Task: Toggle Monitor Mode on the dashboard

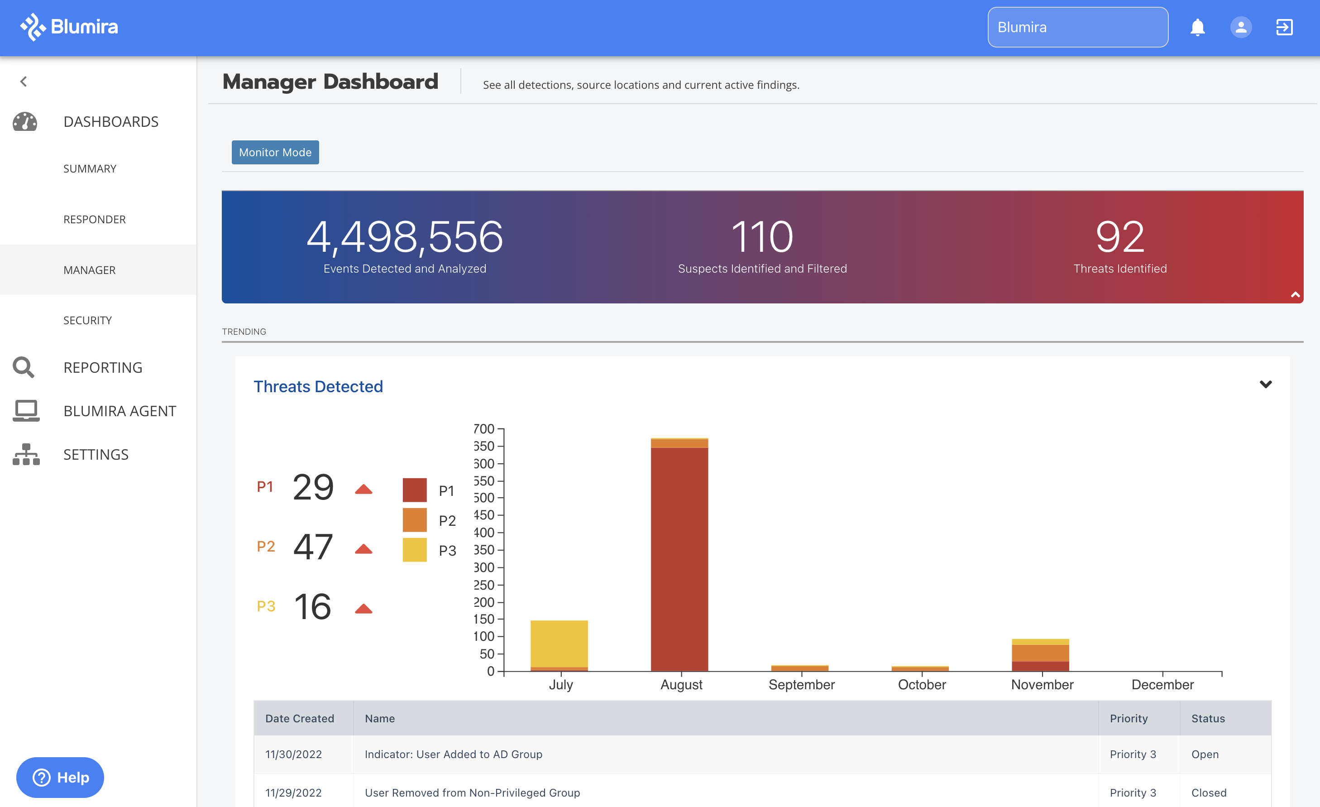Action: pyautogui.click(x=275, y=152)
